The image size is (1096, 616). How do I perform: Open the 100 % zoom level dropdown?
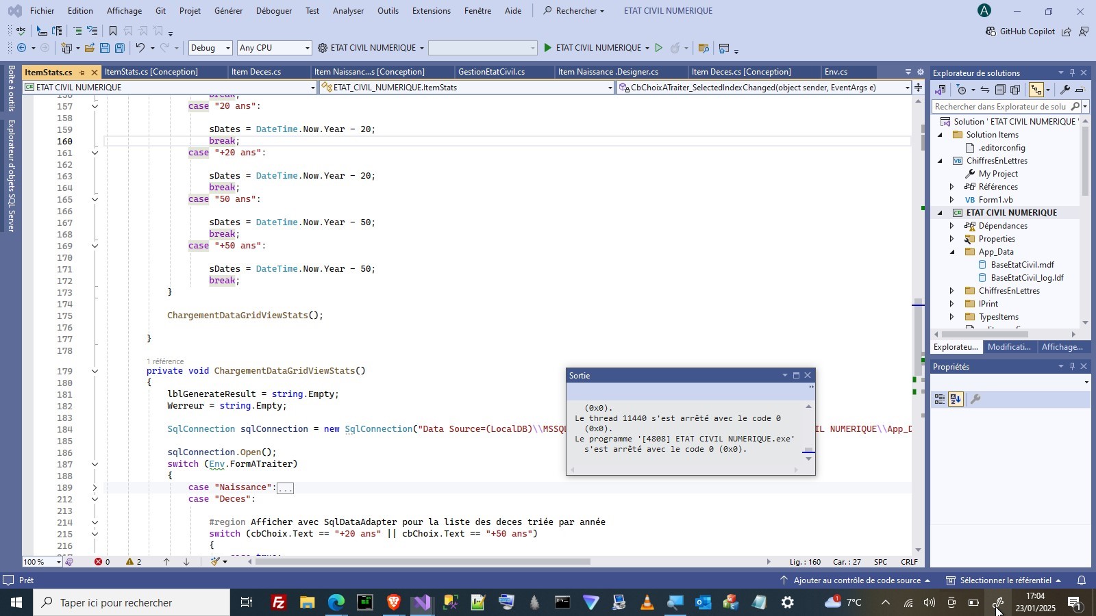click(x=42, y=562)
